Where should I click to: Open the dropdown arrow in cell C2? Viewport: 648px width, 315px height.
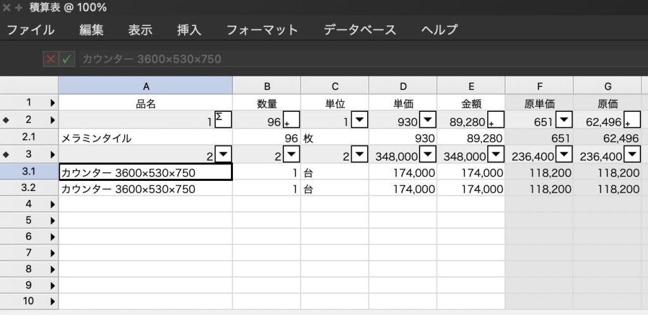pos(359,120)
